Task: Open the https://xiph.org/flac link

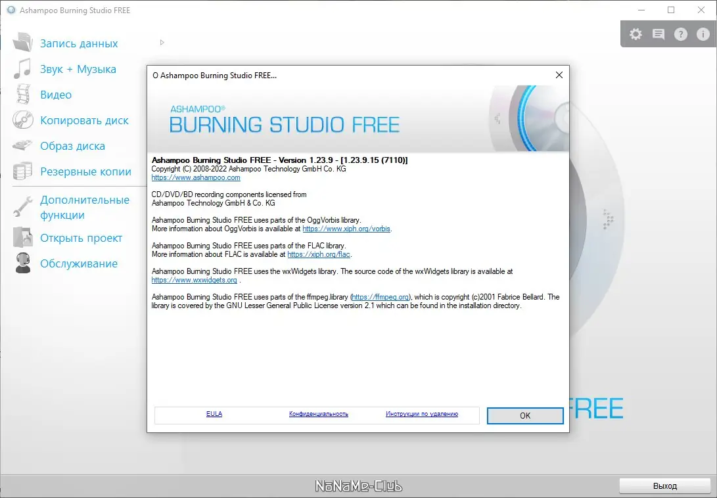Action: point(319,254)
